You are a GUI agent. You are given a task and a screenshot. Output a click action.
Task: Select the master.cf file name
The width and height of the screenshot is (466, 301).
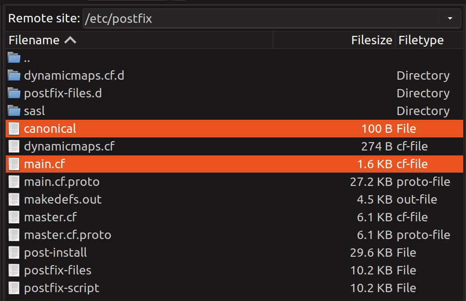click(50, 218)
